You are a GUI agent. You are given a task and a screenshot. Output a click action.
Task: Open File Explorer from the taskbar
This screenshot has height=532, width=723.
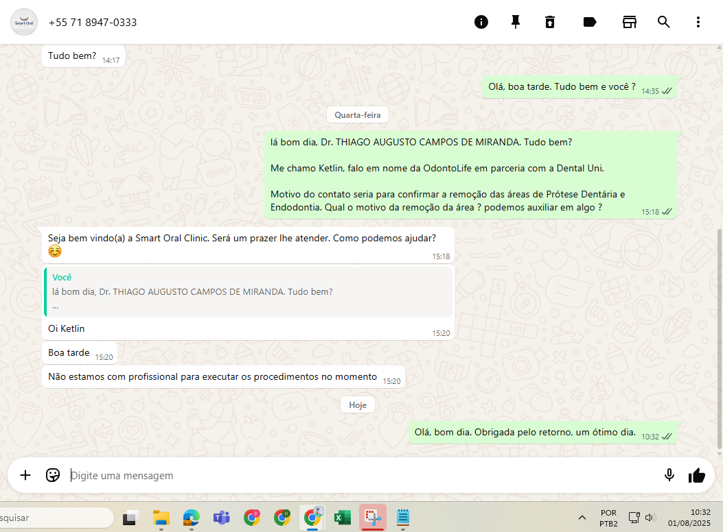pos(161,518)
